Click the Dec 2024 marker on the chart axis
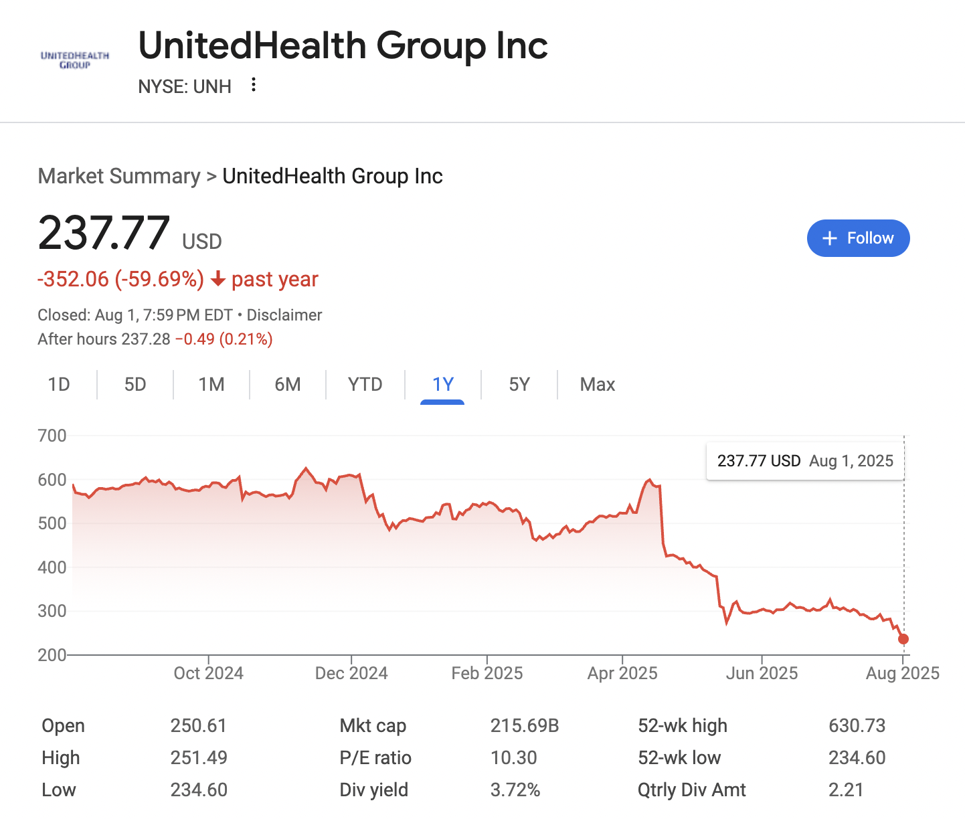This screenshot has width=965, height=819. tap(351, 673)
